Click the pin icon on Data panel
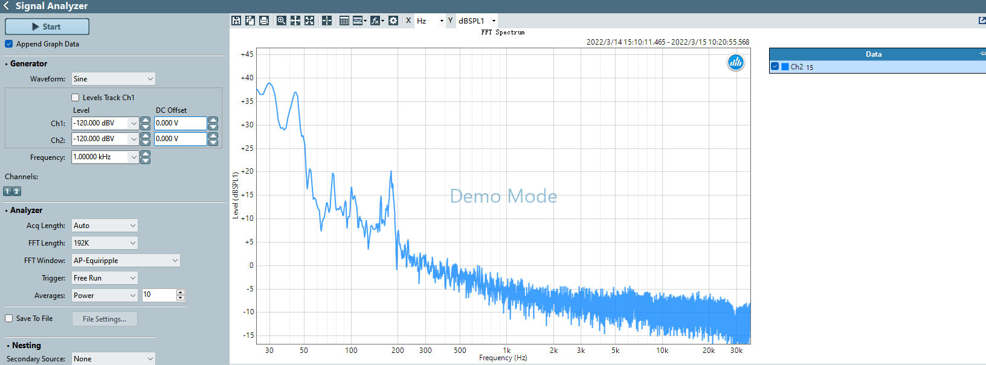 tap(982, 54)
